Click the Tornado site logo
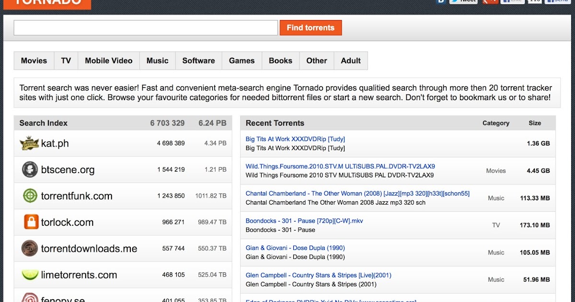This screenshot has height=302, width=575. coord(47,4)
